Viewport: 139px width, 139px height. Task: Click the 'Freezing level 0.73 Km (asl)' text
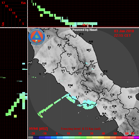81,129
